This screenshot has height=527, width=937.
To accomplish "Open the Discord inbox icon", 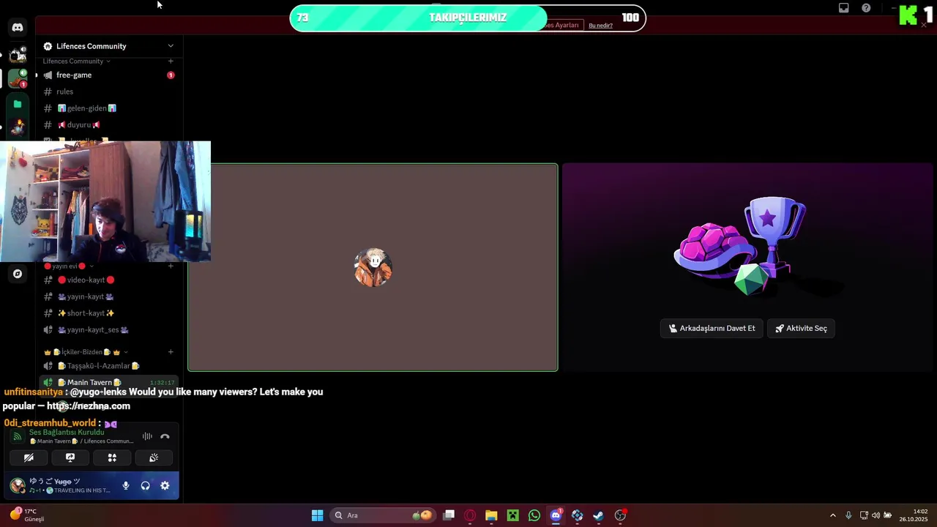I will 844,8.
